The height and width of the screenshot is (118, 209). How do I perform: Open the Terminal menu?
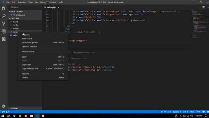pos(52,2)
